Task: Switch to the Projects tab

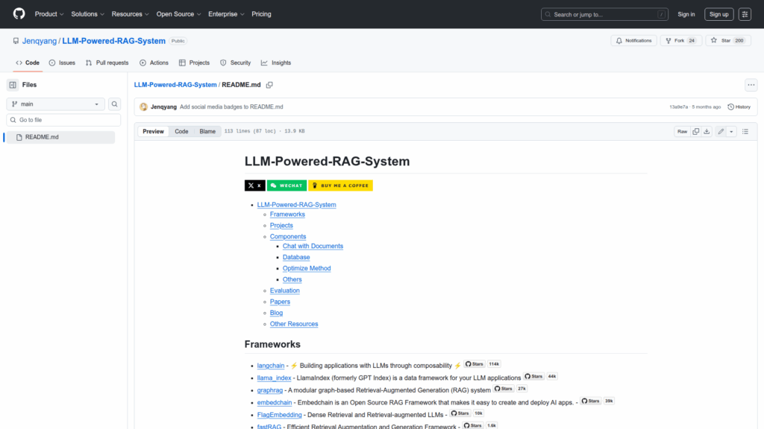Action: coord(195,63)
